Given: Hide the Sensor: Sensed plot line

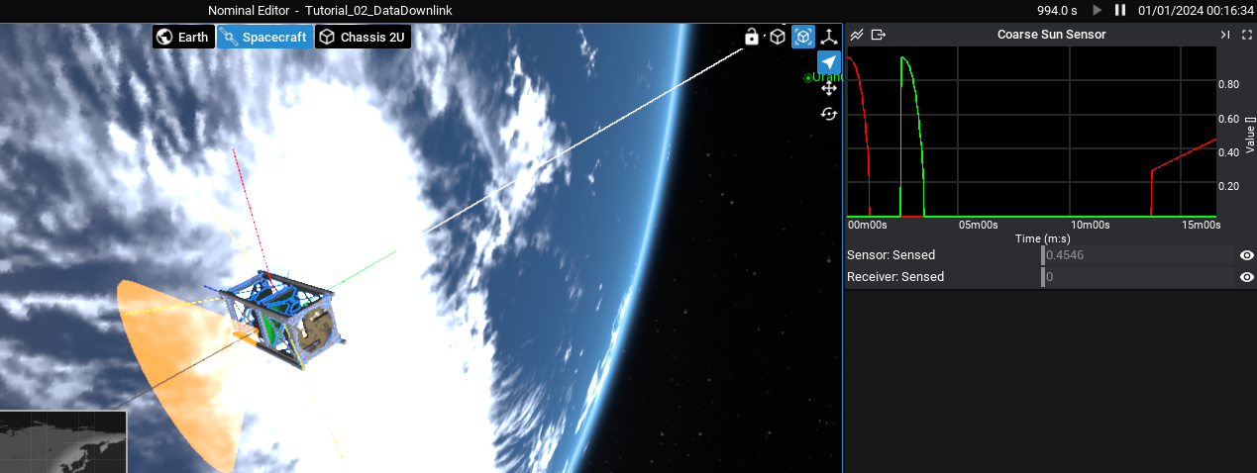Looking at the screenshot, I should (1247, 255).
